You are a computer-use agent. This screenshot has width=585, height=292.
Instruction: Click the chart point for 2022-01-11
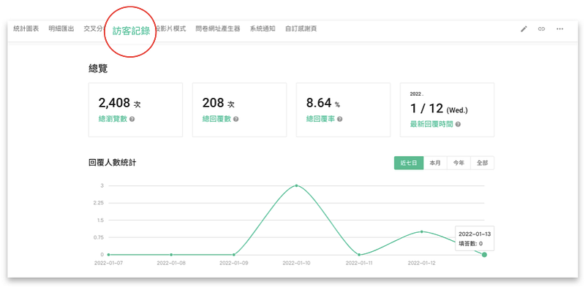click(359, 255)
